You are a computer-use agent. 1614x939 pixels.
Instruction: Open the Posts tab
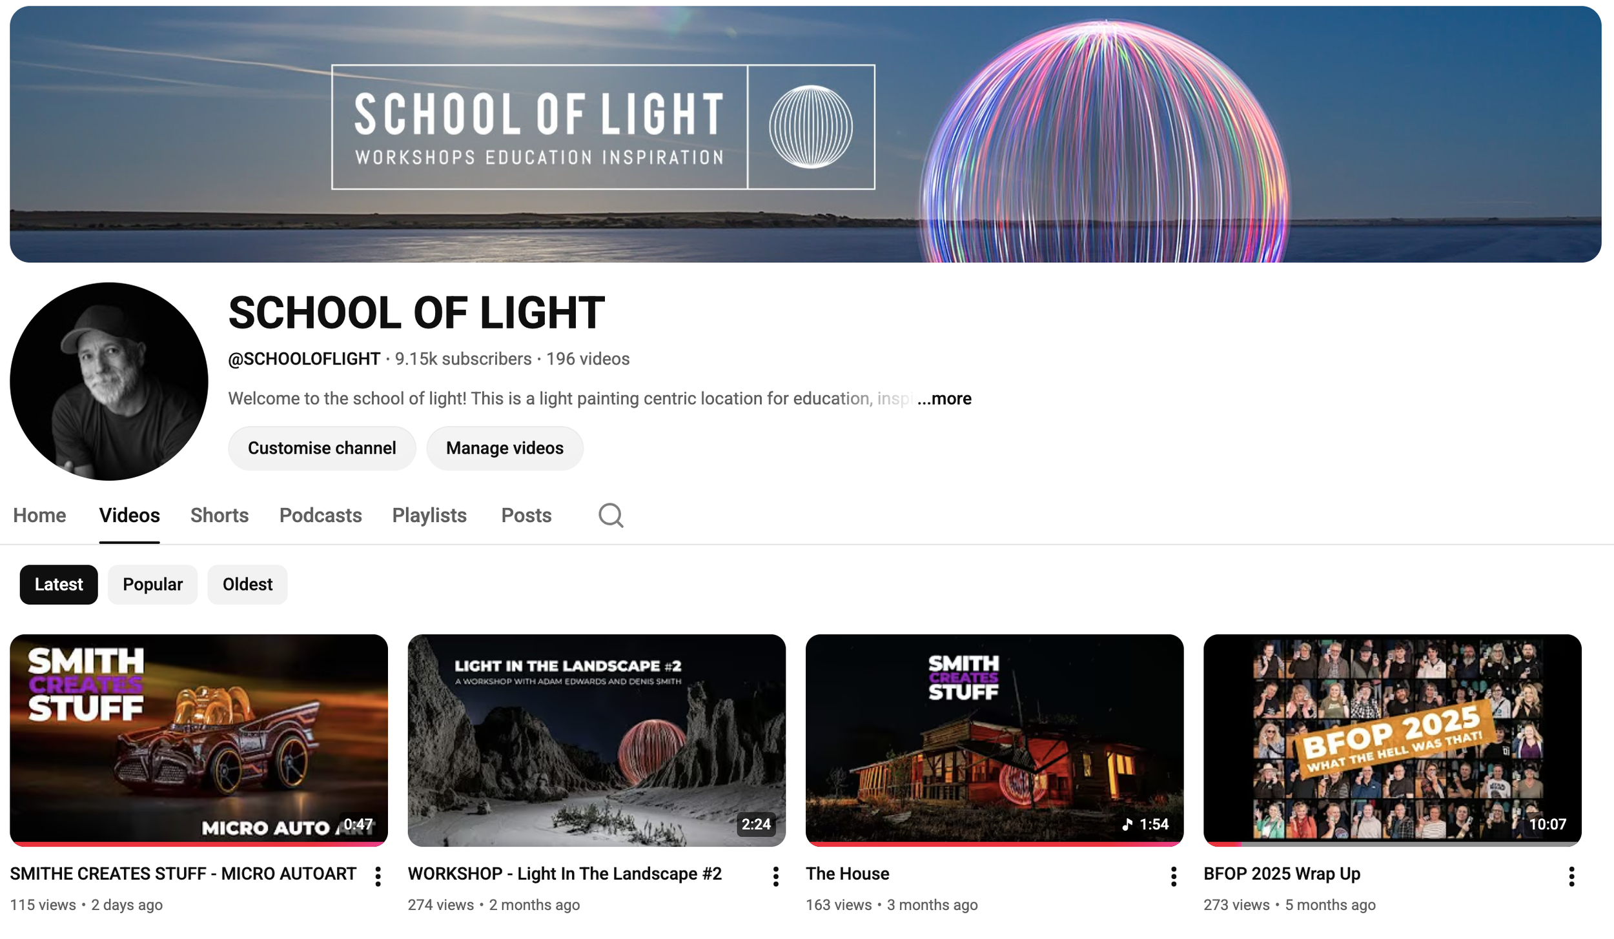pos(526,515)
